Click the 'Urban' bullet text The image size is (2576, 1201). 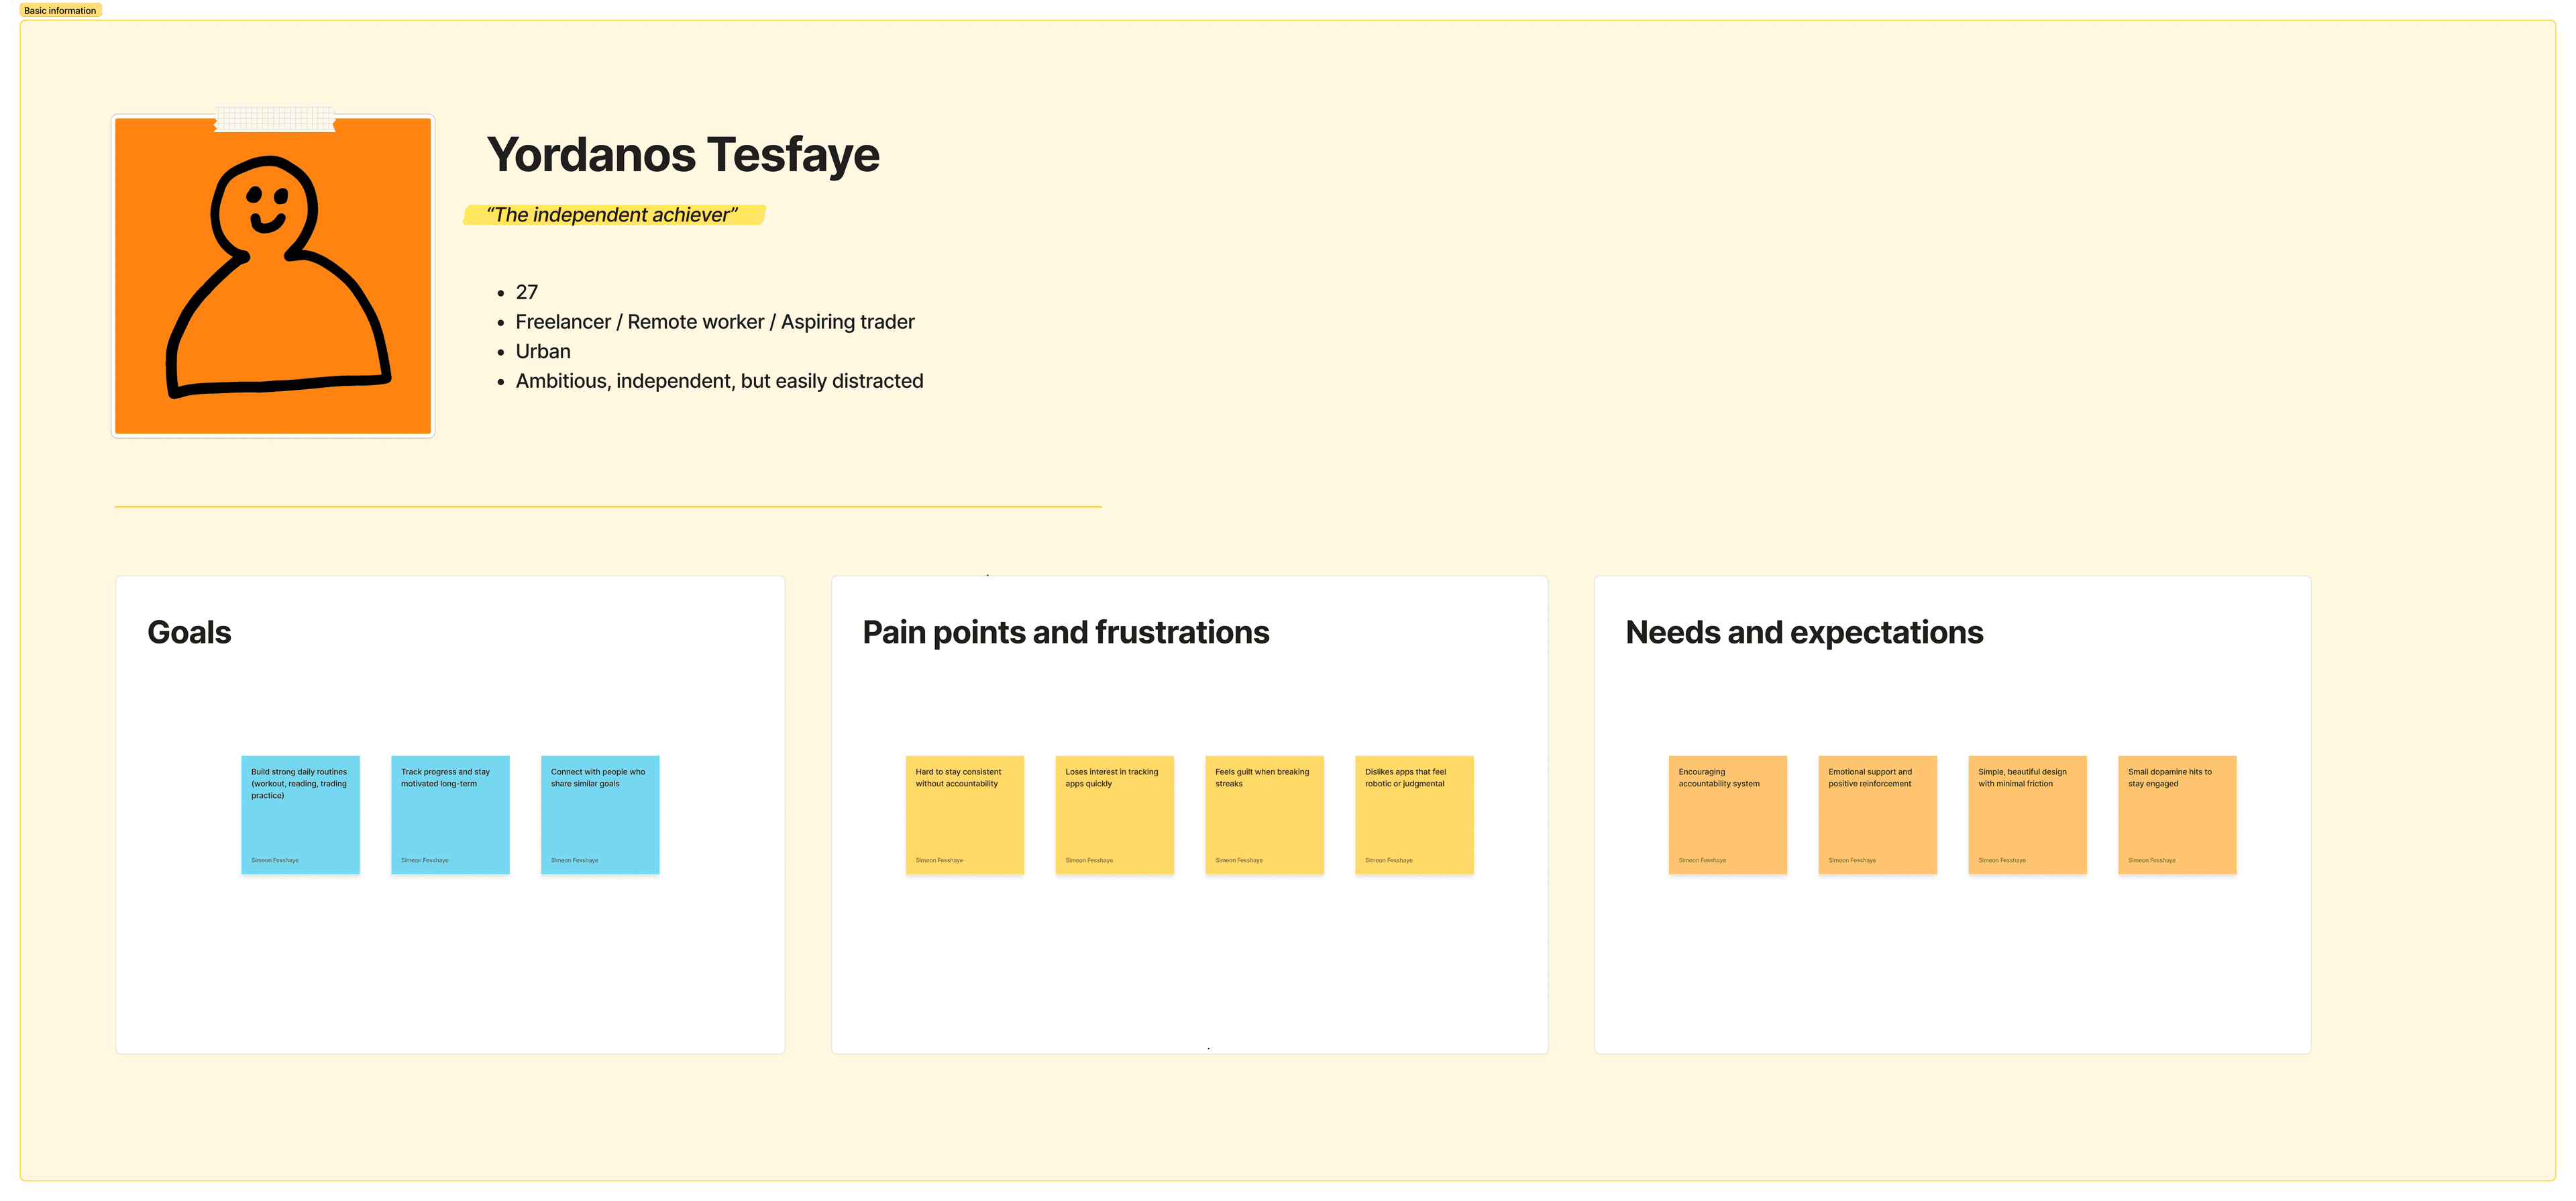pyautogui.click(x=543, y=351)
